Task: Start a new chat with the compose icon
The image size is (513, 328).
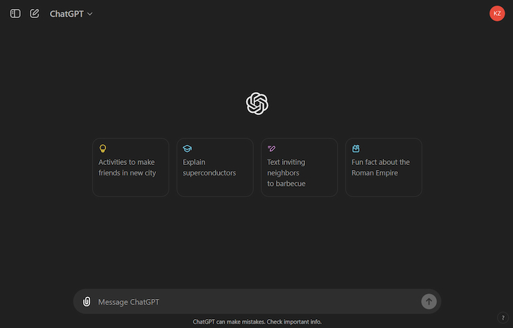Action: 35,14
